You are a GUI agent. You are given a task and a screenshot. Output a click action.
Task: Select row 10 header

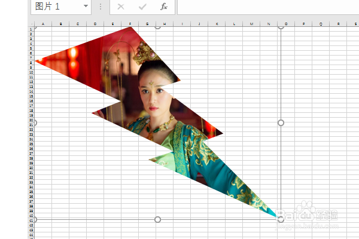point(31,72)
